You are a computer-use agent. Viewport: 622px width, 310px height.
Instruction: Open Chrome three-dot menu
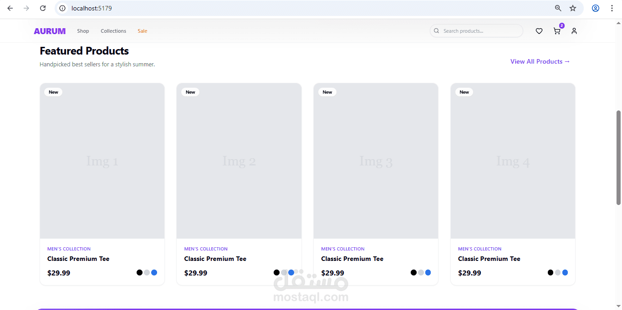pos(612,8)
